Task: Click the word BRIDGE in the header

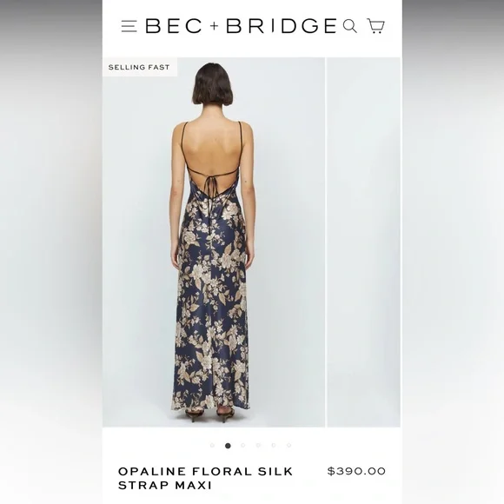Action: point(282,26)
